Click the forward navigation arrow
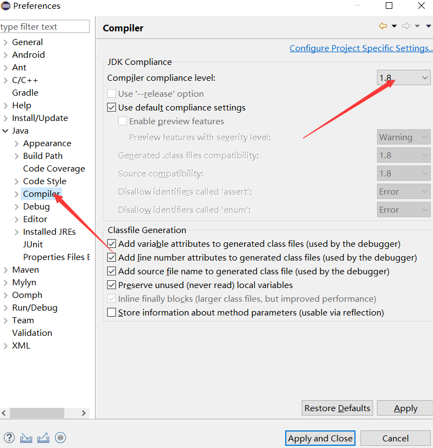Screen dimensions: 433x448 [x=405, y=25]
